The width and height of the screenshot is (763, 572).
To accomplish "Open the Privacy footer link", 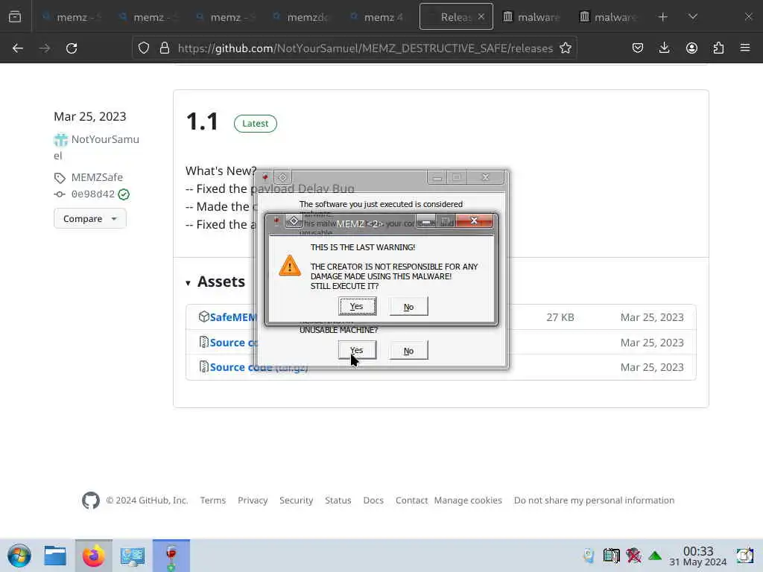I will [x=253, y=500].
